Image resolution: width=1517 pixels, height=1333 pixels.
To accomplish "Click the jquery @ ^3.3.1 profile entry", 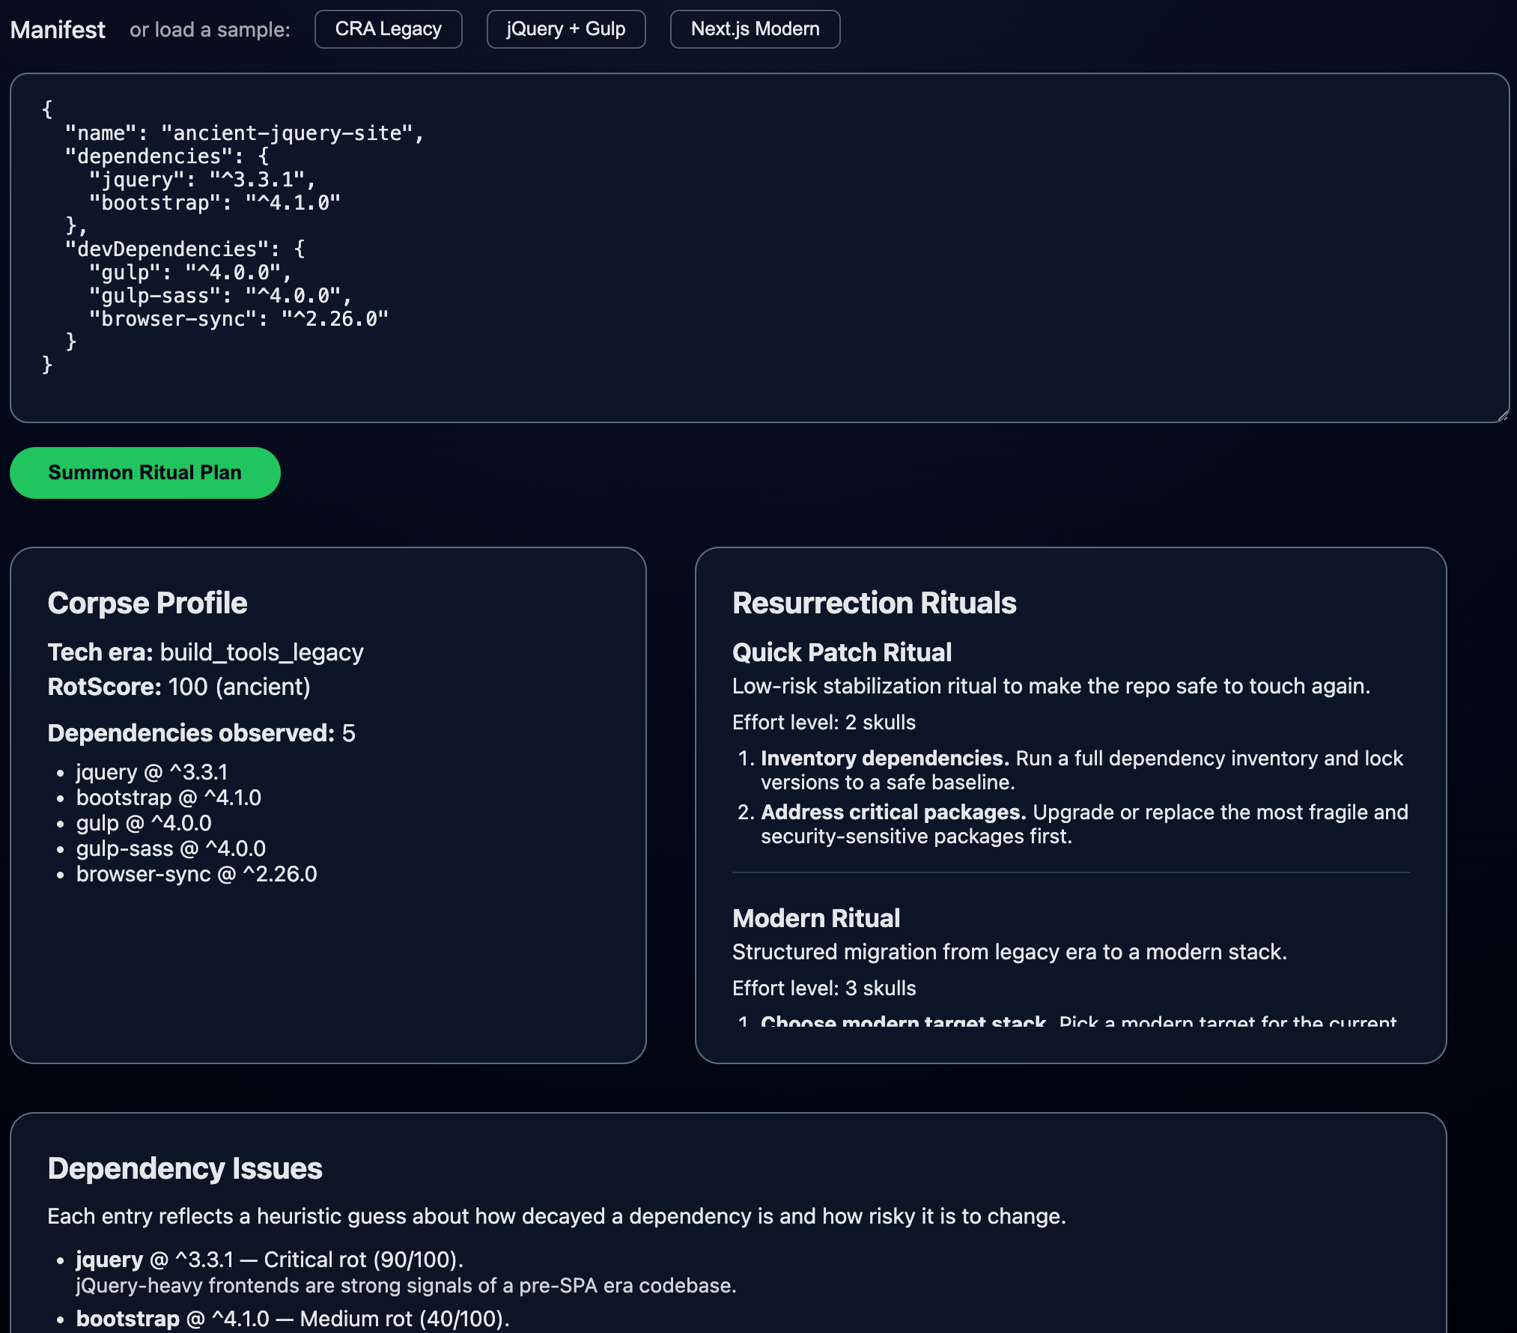I will pyautogui.click(x=152, y=772).
